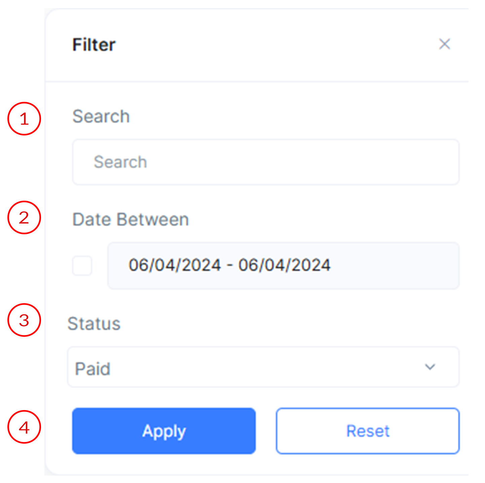Image resolution: width=485 pixels, height=483 pixels.
Task: Click the annotation circle numbered 1
Action: [24, 119]
